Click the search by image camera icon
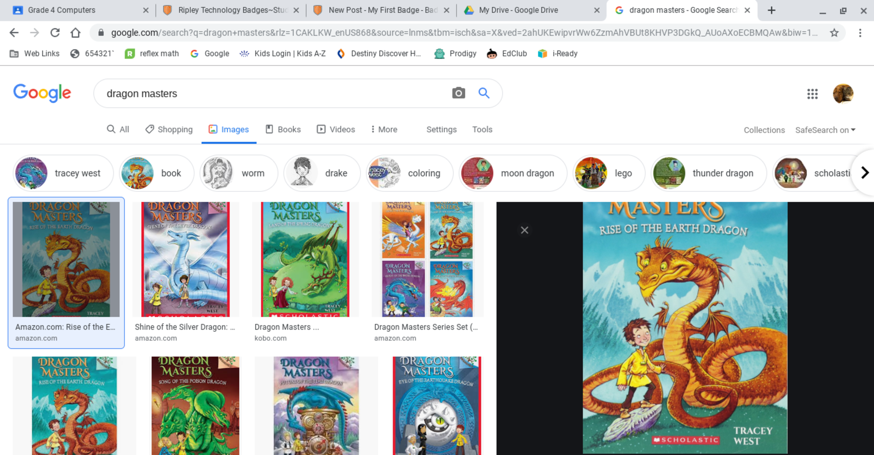This screenshot has height=455, width=874. pos(458,93)
